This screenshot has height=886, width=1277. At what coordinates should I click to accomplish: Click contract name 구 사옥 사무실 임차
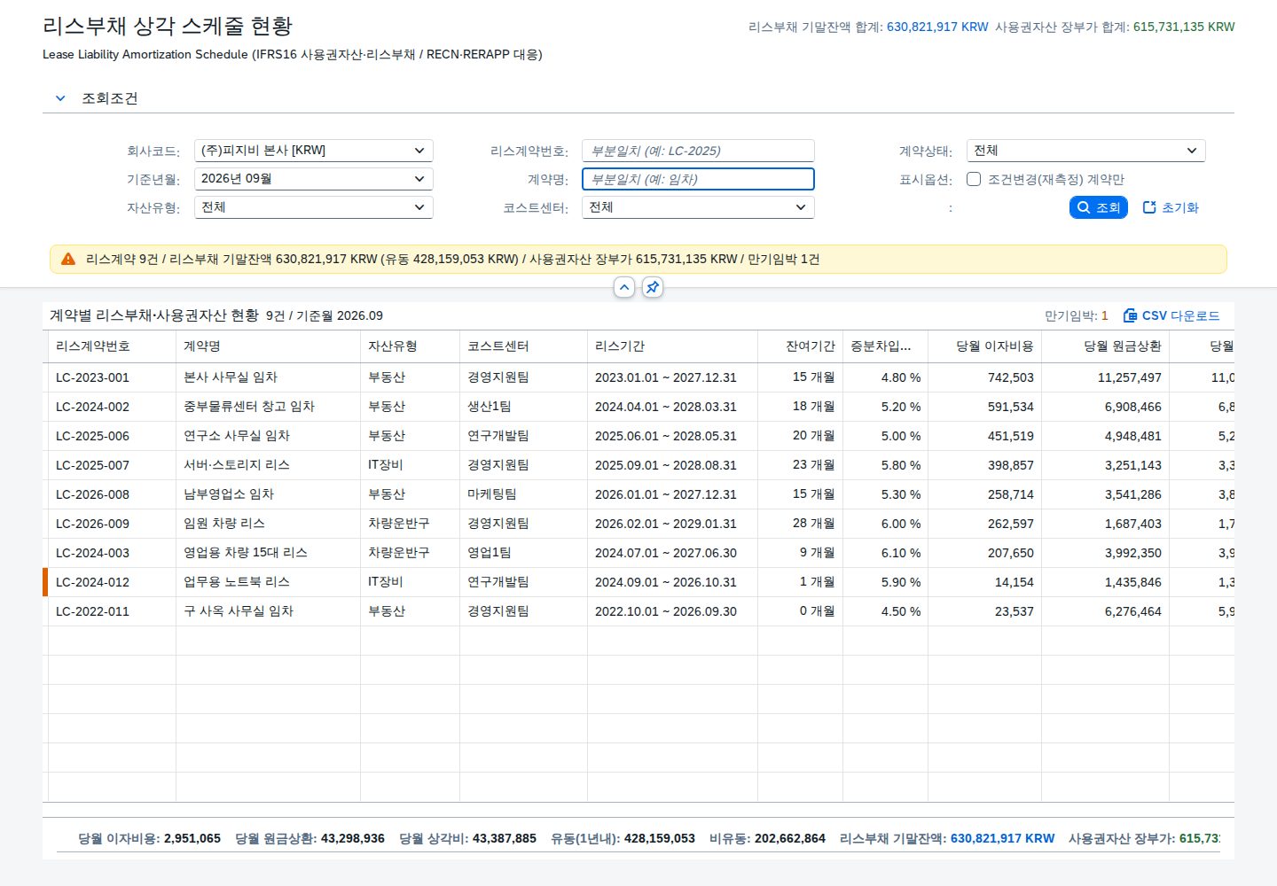[x=239, y=611]
